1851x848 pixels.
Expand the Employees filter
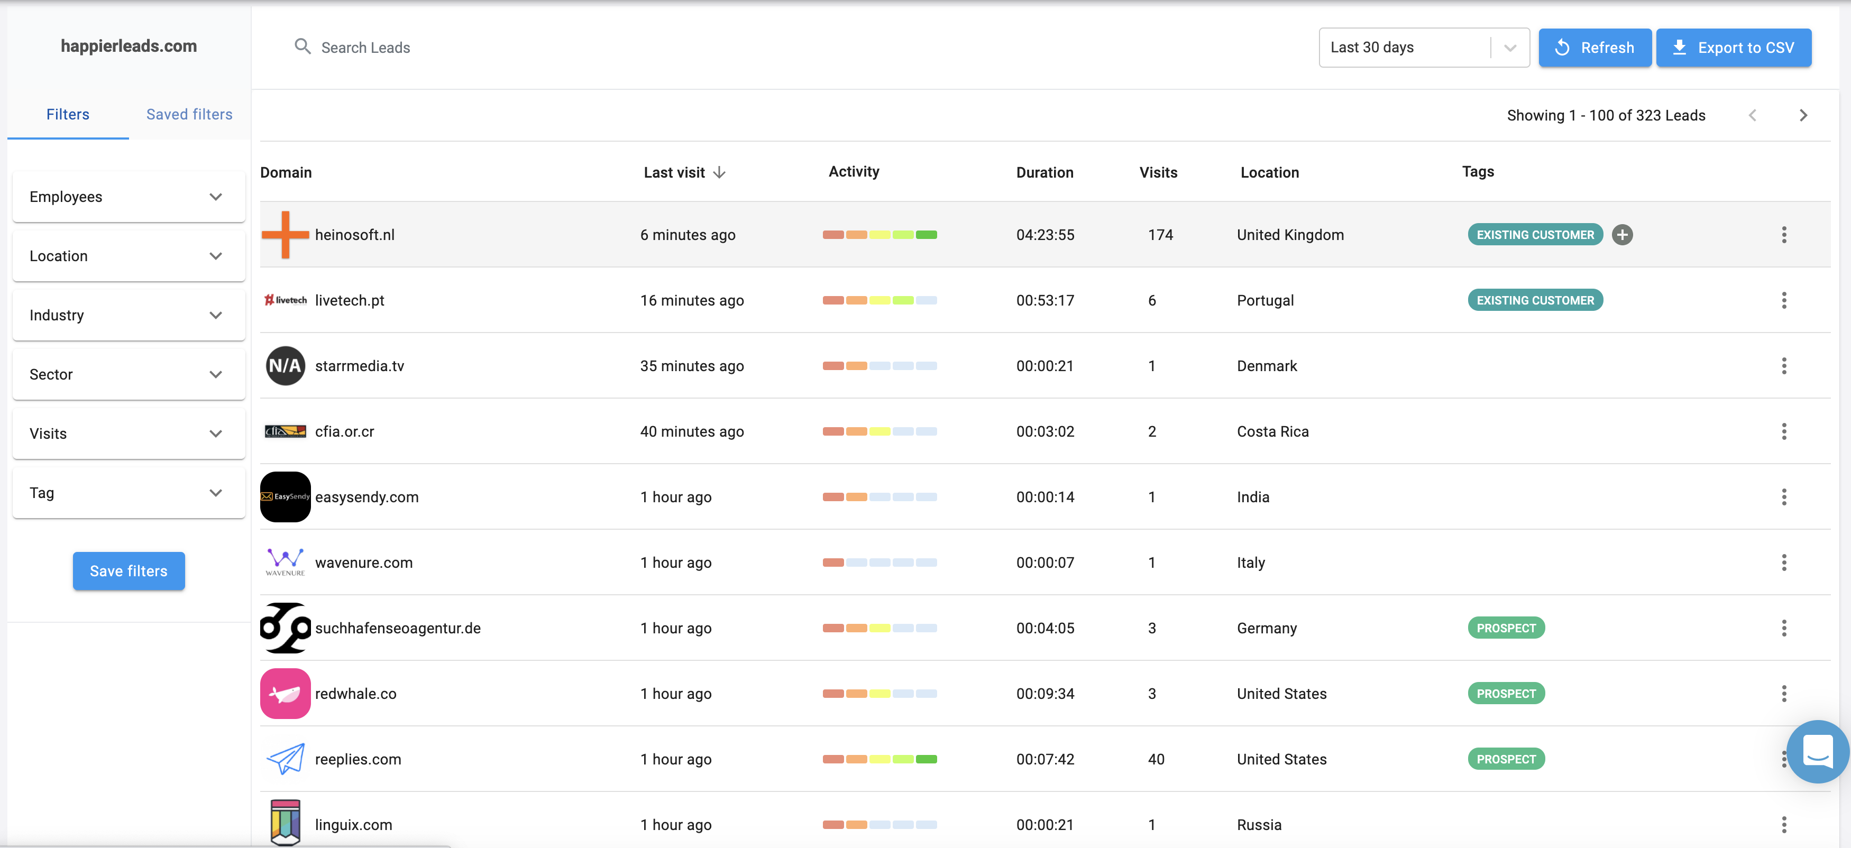click(129, 196)
